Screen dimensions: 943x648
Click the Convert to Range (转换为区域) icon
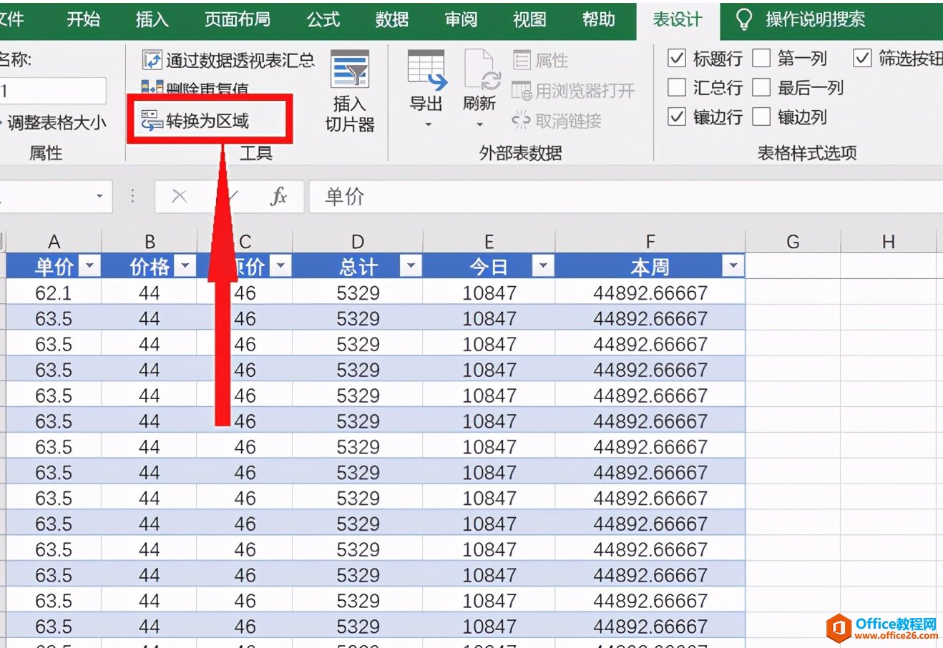click(152, 120)
